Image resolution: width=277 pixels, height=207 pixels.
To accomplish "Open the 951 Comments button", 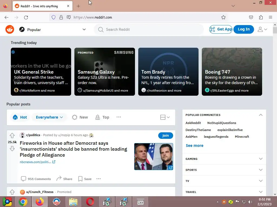I will 36,179.
